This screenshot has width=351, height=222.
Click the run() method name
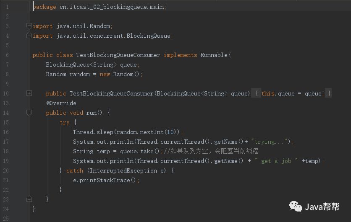[94, 113]
